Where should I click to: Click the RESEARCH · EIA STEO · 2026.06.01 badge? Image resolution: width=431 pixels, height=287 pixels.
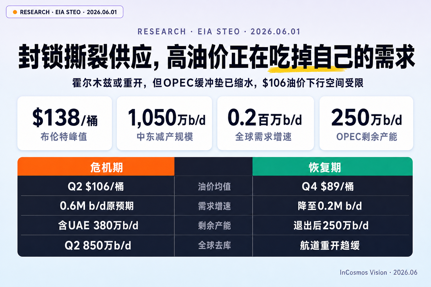65,12
